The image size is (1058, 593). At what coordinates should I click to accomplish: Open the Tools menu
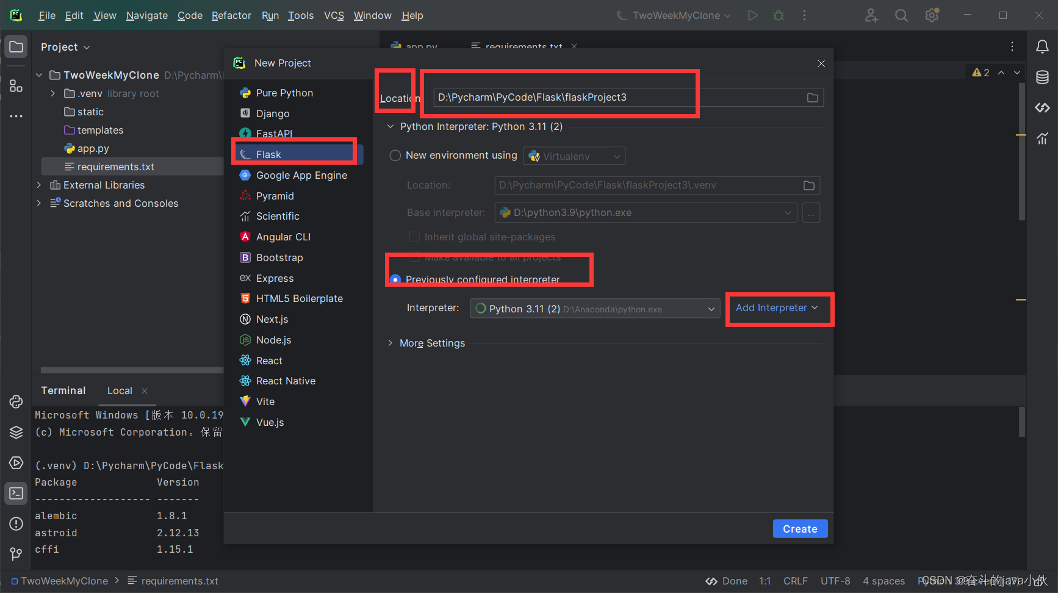[x=301, y=15]
